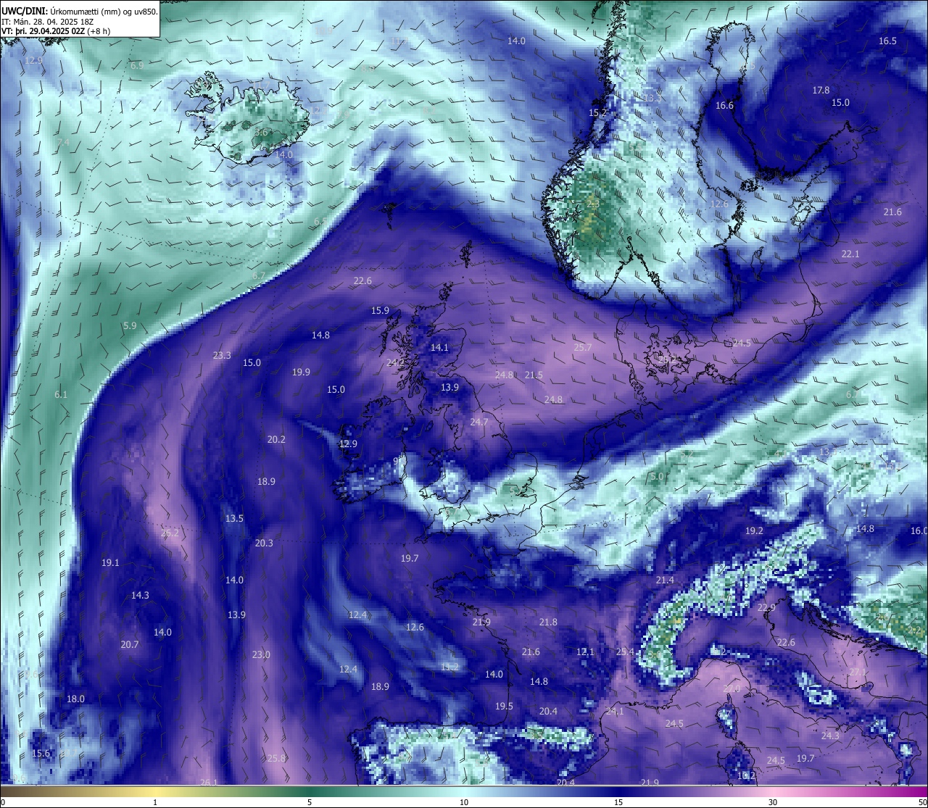Click the 6.7 value
The height and width of the screenshot is (808, 928).
click(x=259, y=276)
